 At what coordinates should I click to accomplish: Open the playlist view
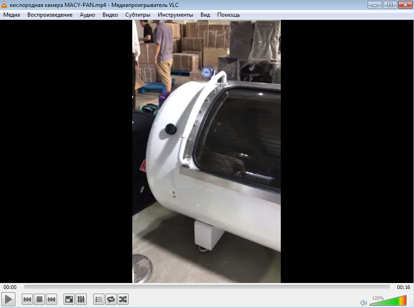pos(98,299)
